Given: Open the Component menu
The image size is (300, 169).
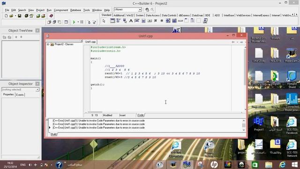Looking at the screenshot, I should point(61,10).
